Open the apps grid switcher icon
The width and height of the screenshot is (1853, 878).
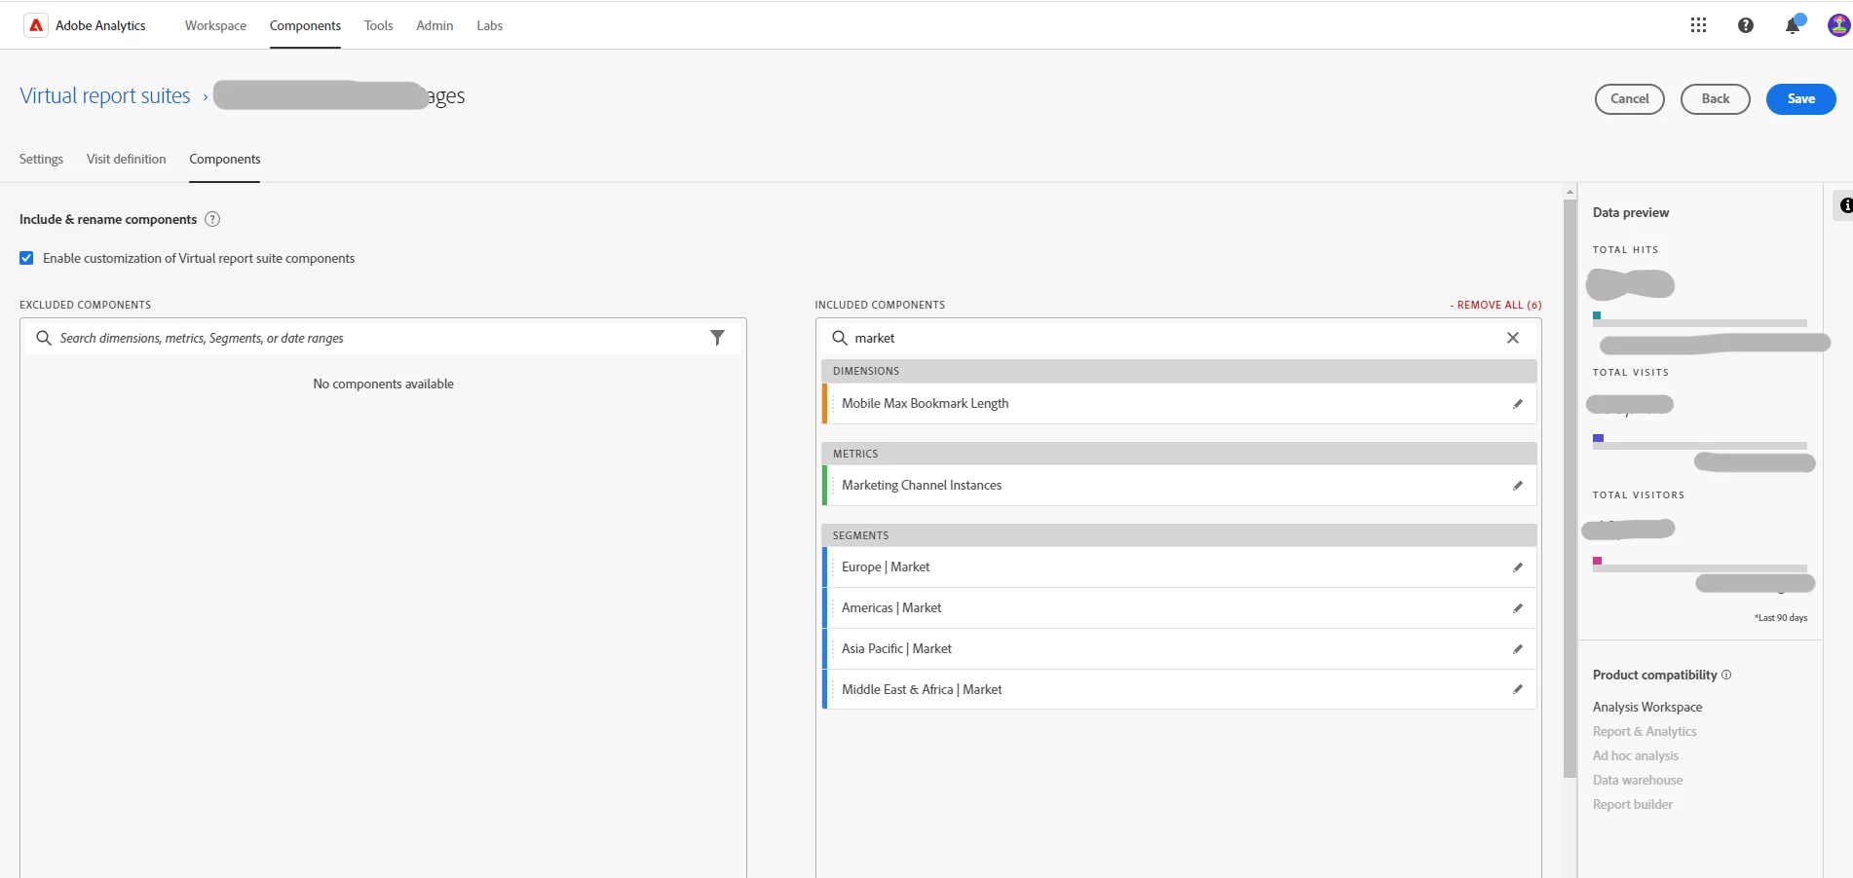pos(1698,25)
